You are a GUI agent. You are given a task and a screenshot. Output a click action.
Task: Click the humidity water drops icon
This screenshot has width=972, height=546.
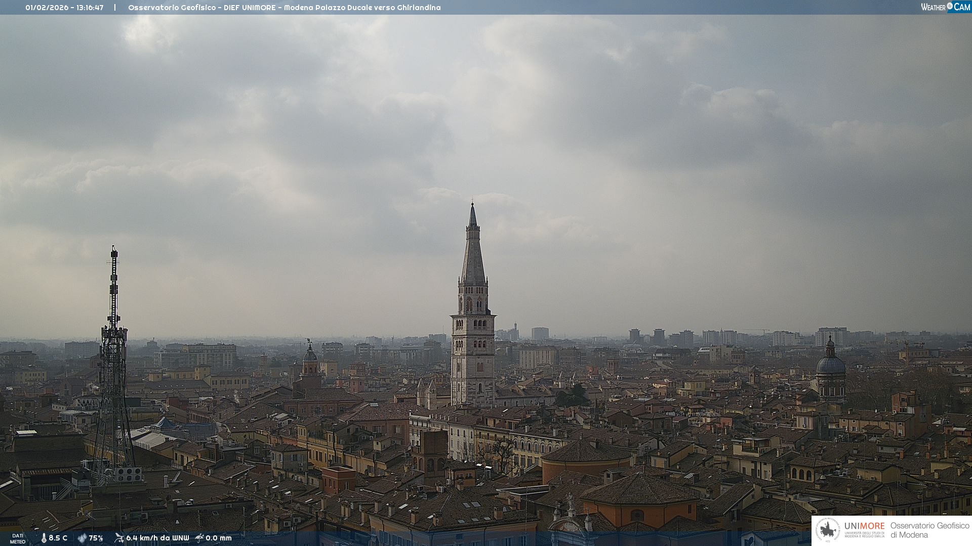pyautogui.click(x=82, y=538)
